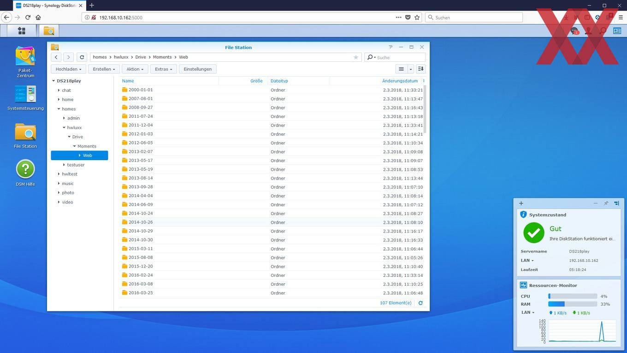Viewport: 627px width, 353px height.
Task: Add current folder to favorites star
Action: 355,57
